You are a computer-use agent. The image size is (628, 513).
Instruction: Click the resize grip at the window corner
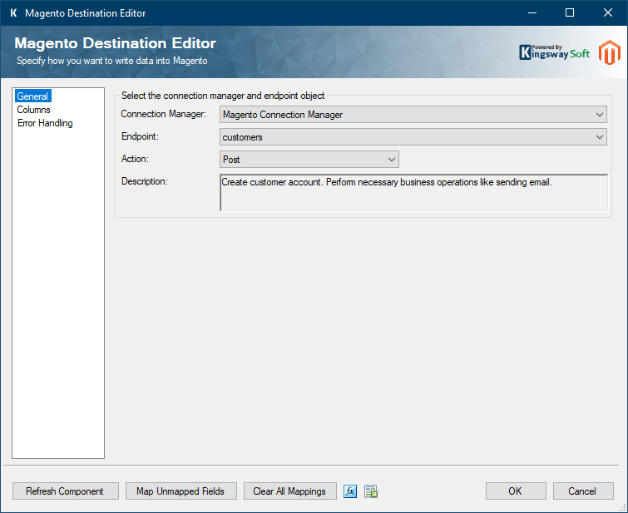click(x=623, y=507)
